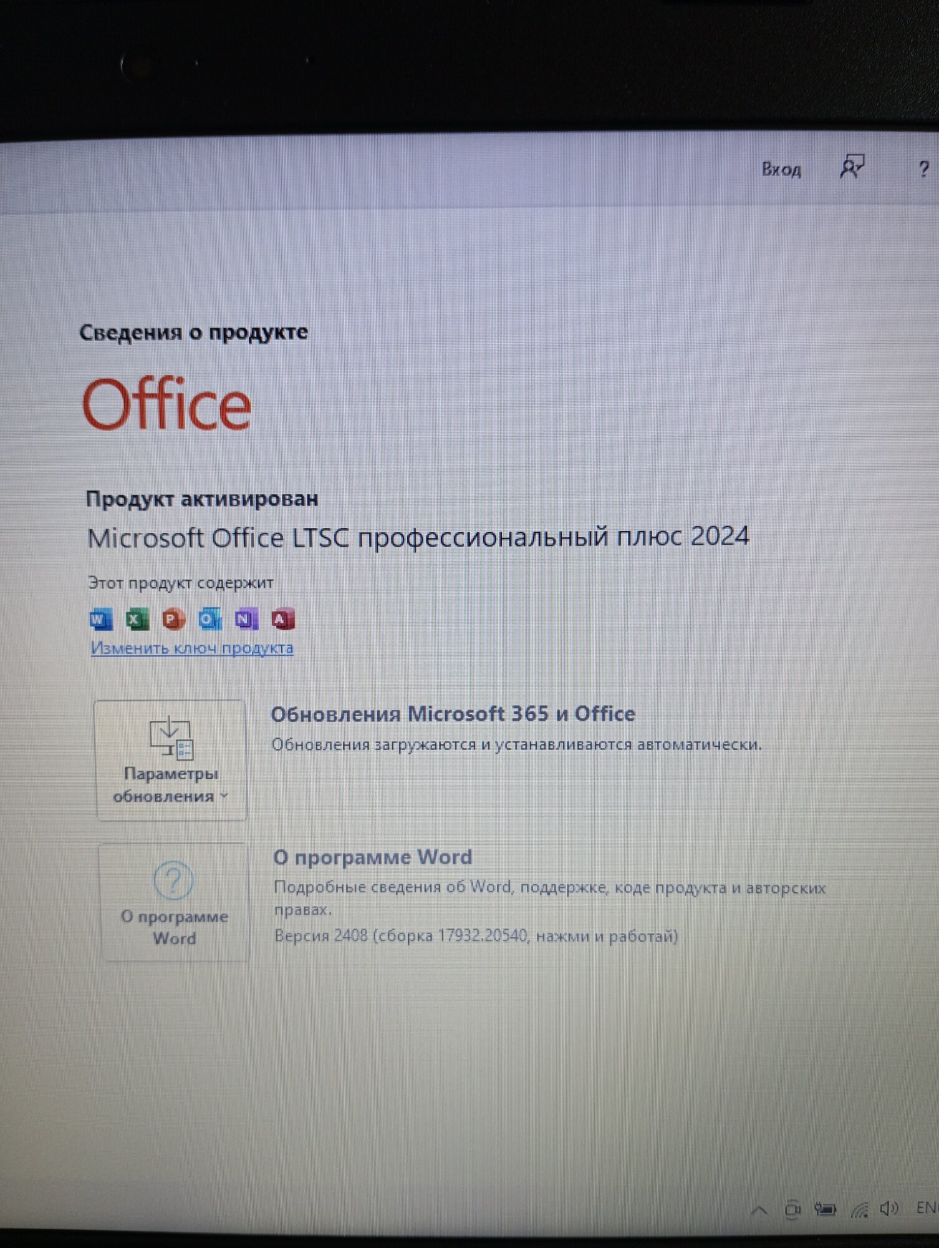Screen dimensions: 939x1248
Task: Click Обновления загружаются и устанавливаются автоматически text
Action: [x=516, y=744]
